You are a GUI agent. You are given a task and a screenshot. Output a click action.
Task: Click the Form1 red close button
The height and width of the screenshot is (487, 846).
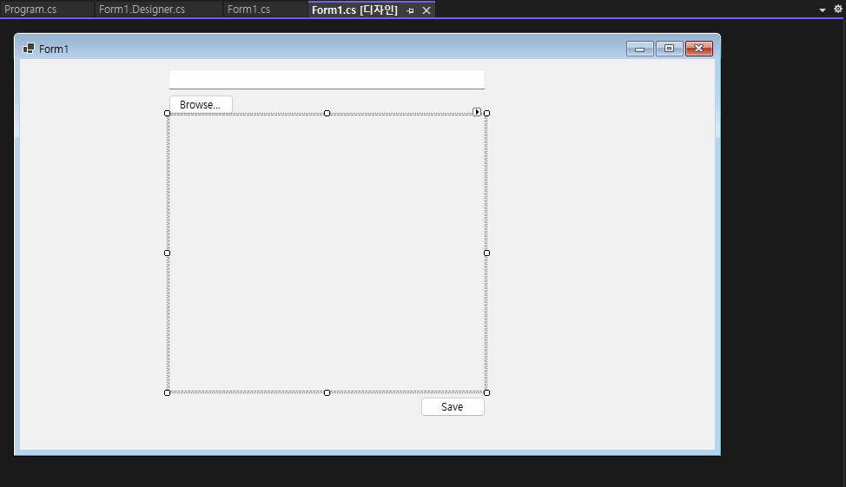point(698,49)
